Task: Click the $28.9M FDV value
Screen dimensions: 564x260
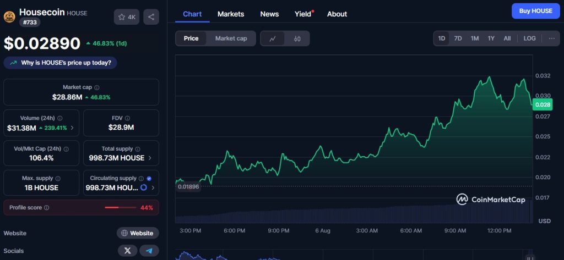Action: pos(121,128)
